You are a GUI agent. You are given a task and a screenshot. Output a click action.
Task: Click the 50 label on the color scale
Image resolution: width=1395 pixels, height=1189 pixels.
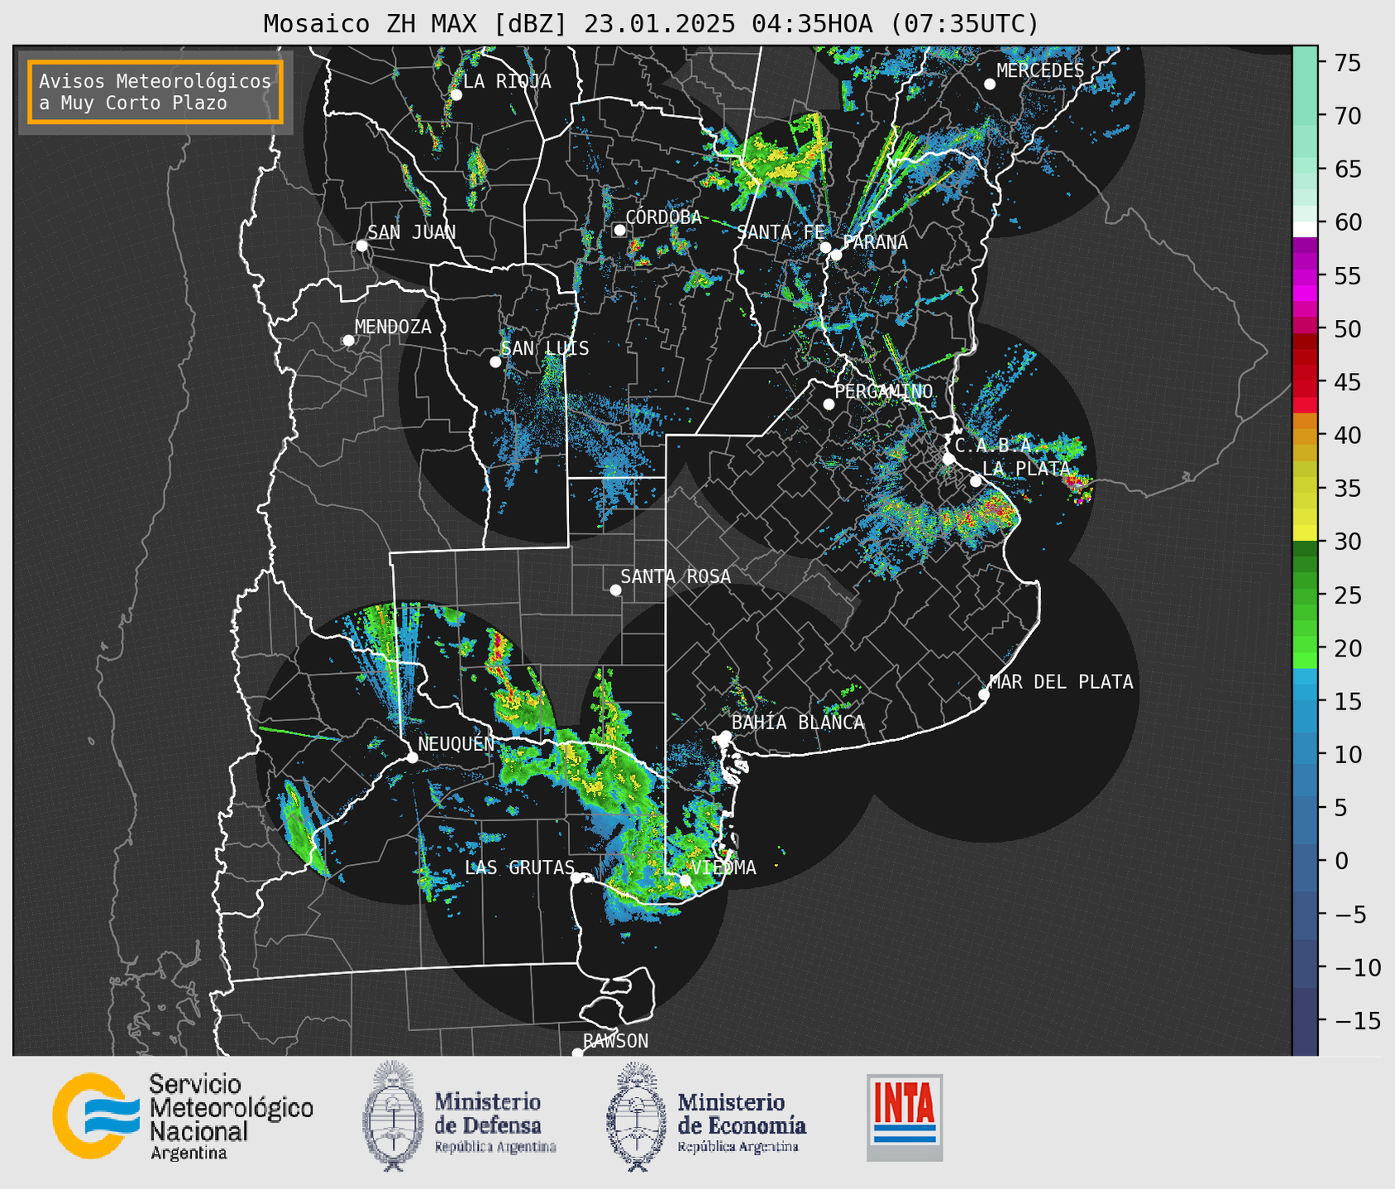(x=1347, y=329)
